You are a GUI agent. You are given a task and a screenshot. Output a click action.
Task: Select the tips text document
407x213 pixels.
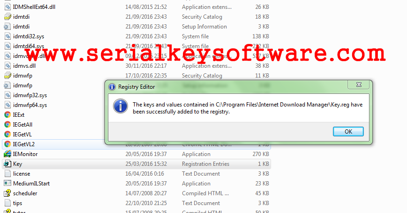18,203
